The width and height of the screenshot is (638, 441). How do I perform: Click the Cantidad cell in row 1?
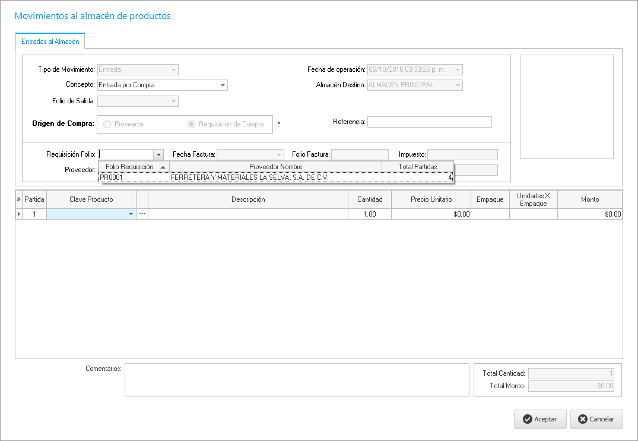coord(369,214)
